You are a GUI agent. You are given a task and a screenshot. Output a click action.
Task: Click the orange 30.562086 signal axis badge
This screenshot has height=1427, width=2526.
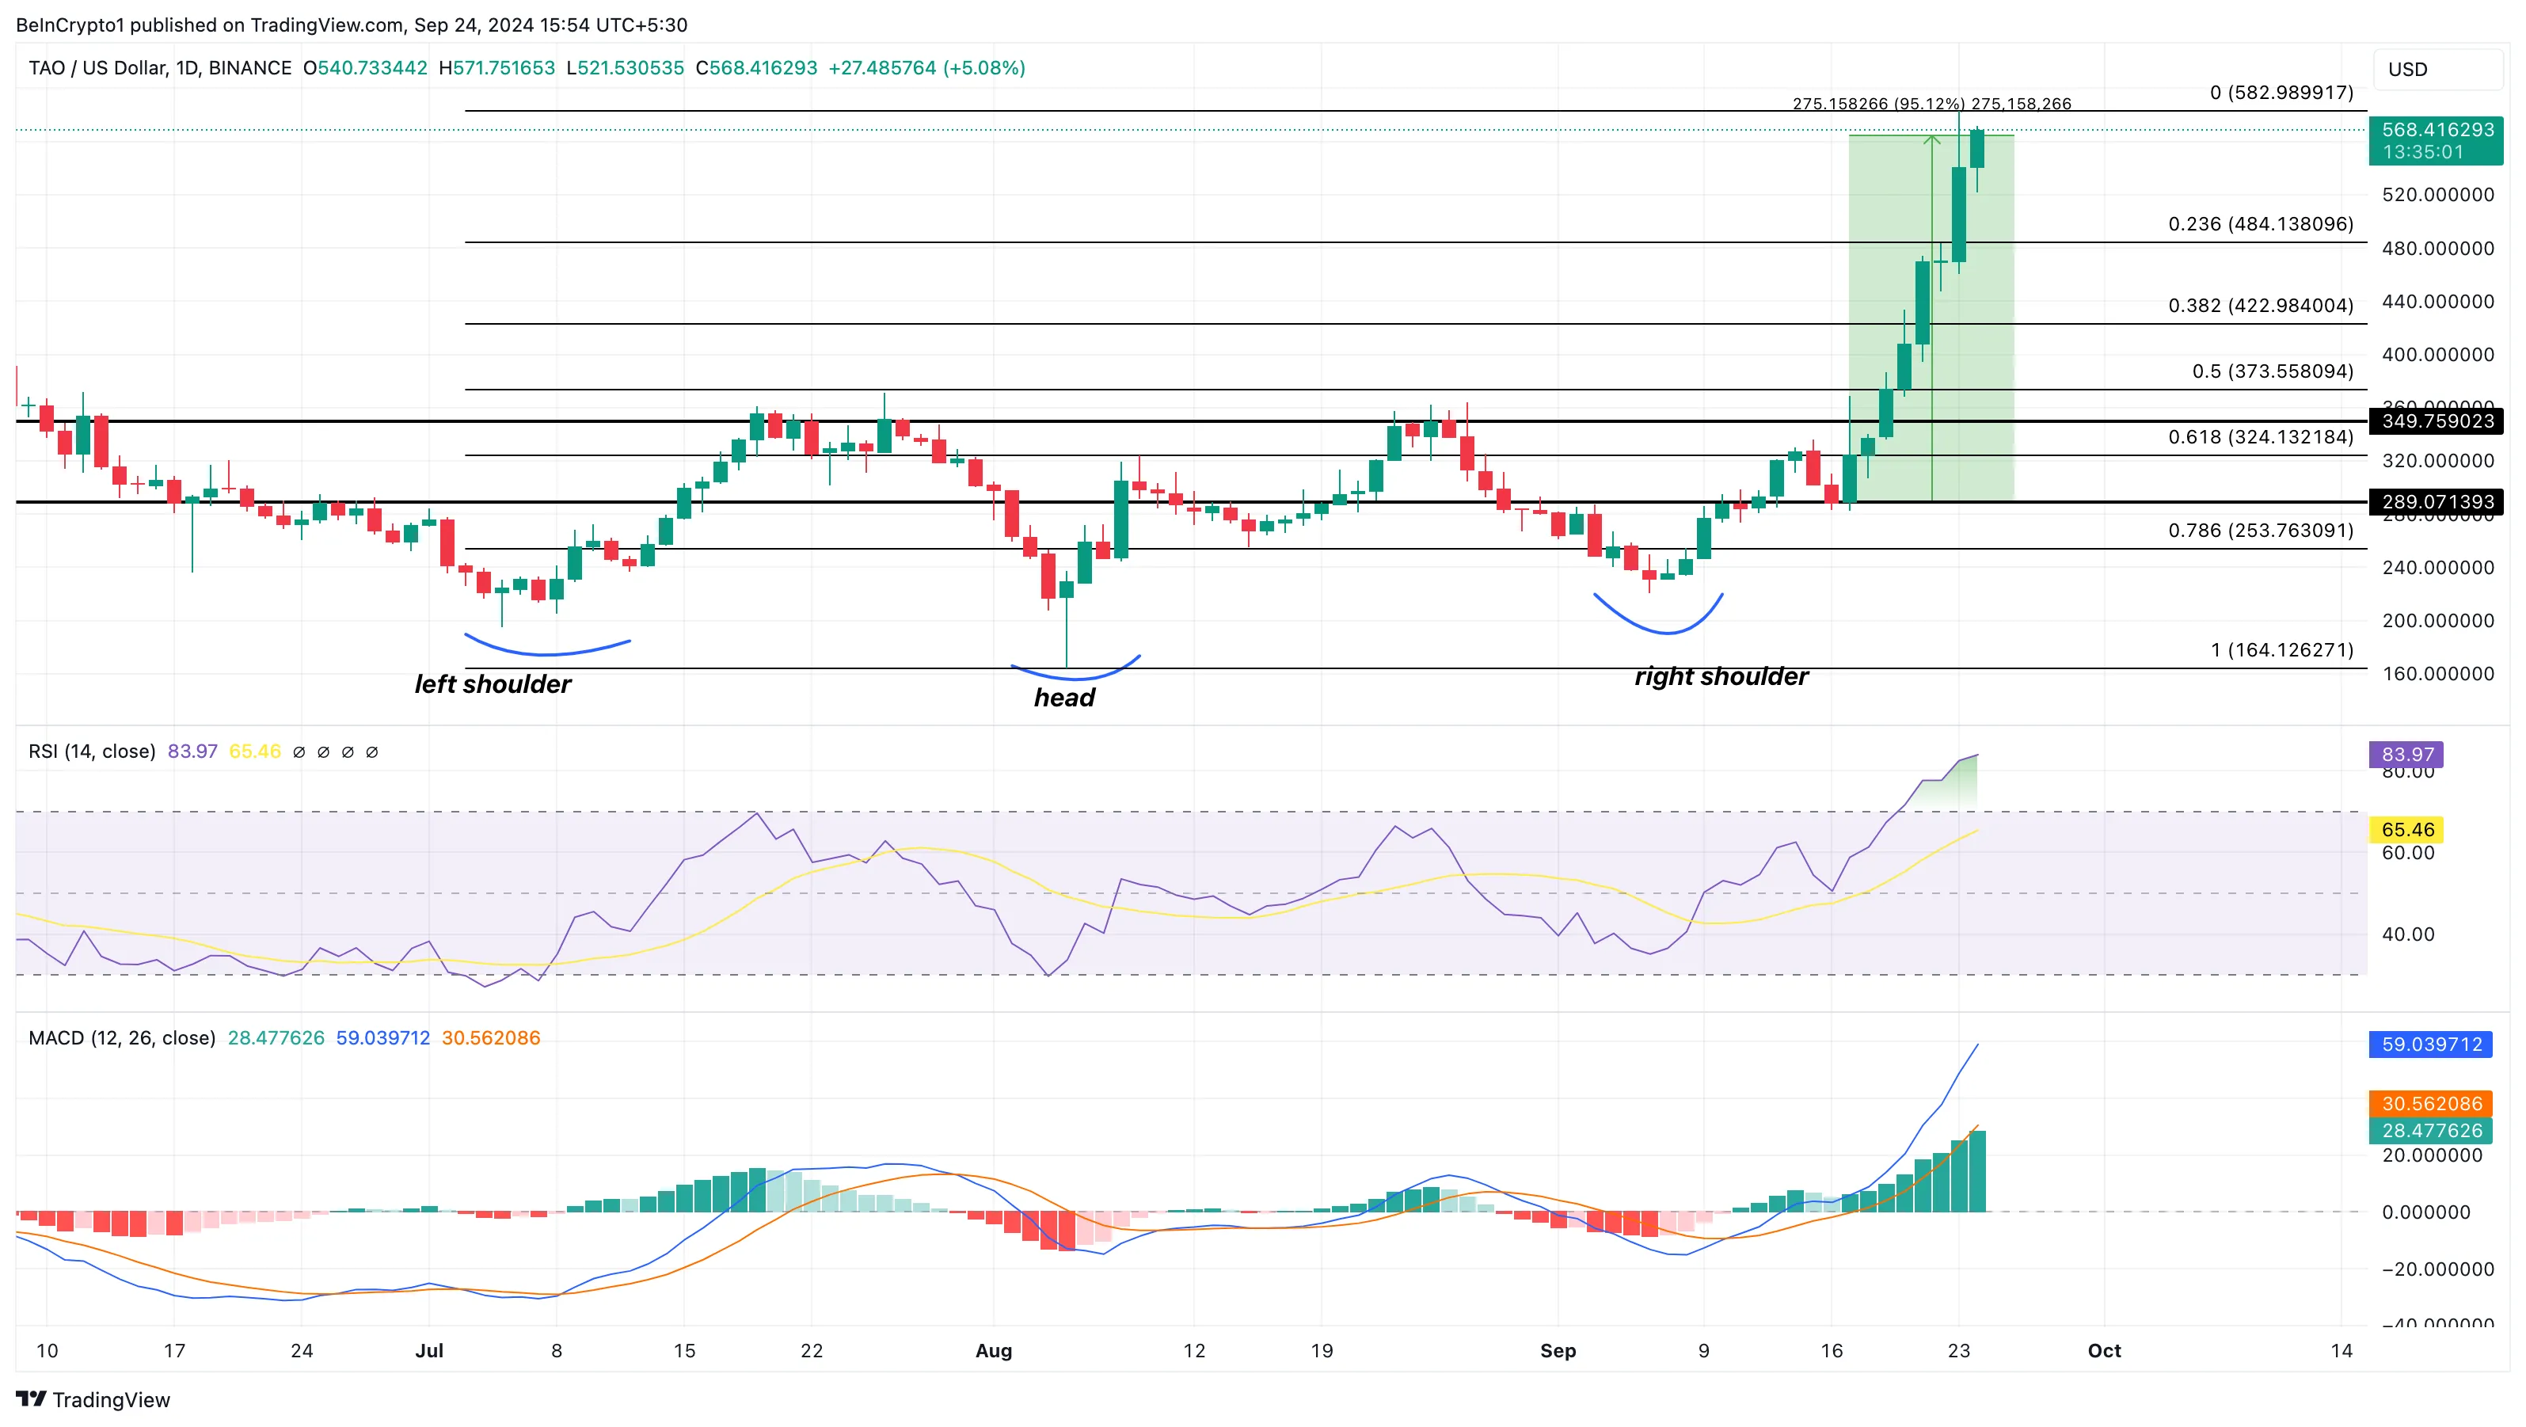coord(2431,1103)
